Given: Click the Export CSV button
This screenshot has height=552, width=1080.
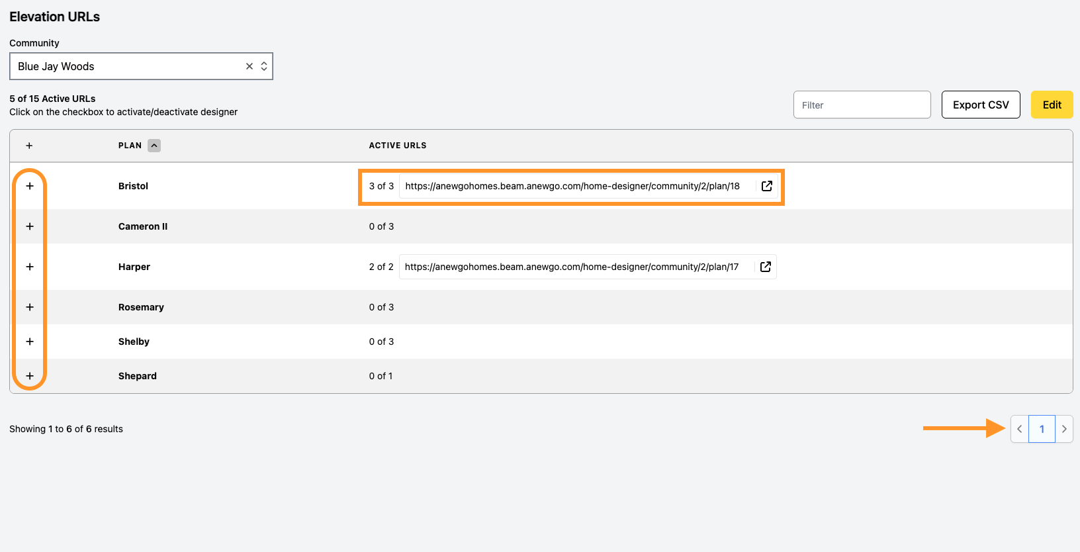Looking at the screenshot, I should 981,105.
